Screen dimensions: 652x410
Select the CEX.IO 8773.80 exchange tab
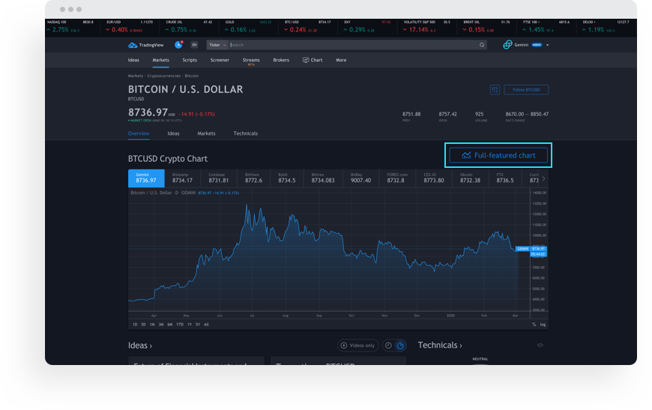(434, 178)
